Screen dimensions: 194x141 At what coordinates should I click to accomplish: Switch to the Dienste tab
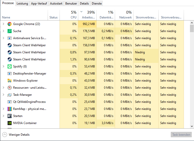point(97,4)
